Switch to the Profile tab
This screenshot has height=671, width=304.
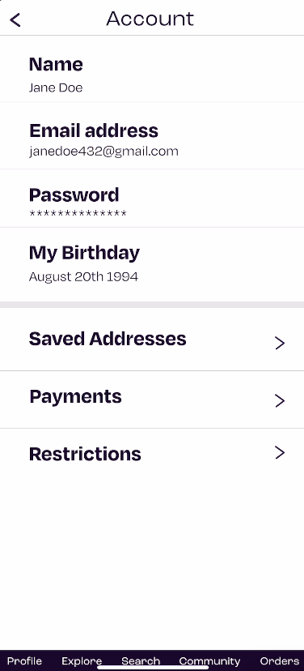(24, 660)
